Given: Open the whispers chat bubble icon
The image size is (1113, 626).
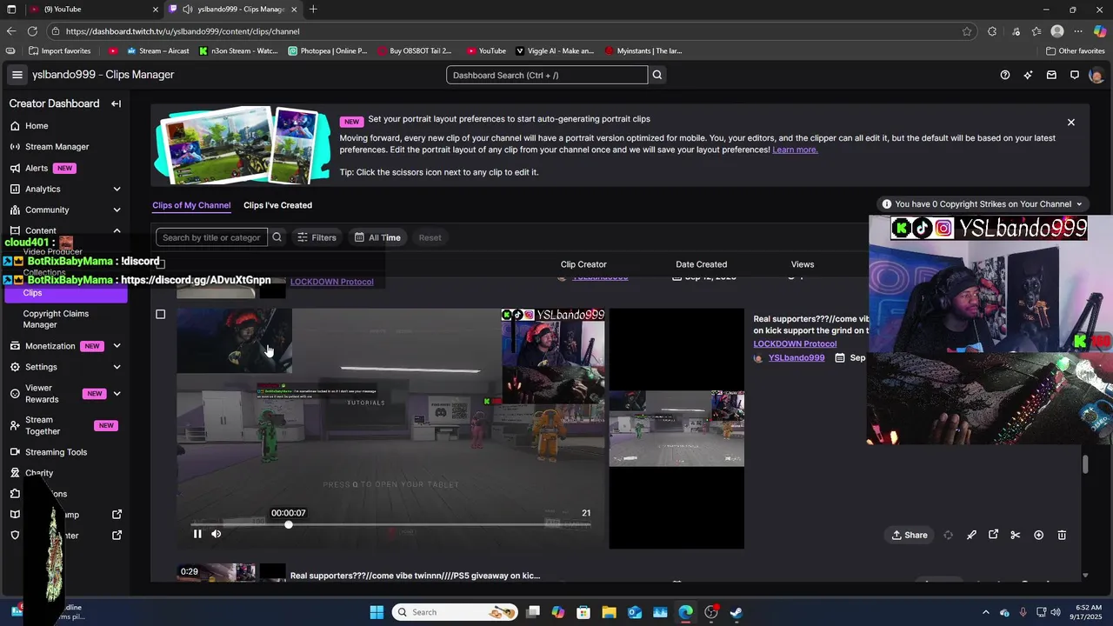Looking at the screenshot, I should (x=1075, y=75).
